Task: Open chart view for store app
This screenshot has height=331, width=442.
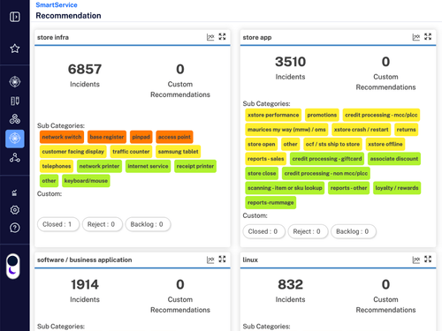Action: coord(416,37)
